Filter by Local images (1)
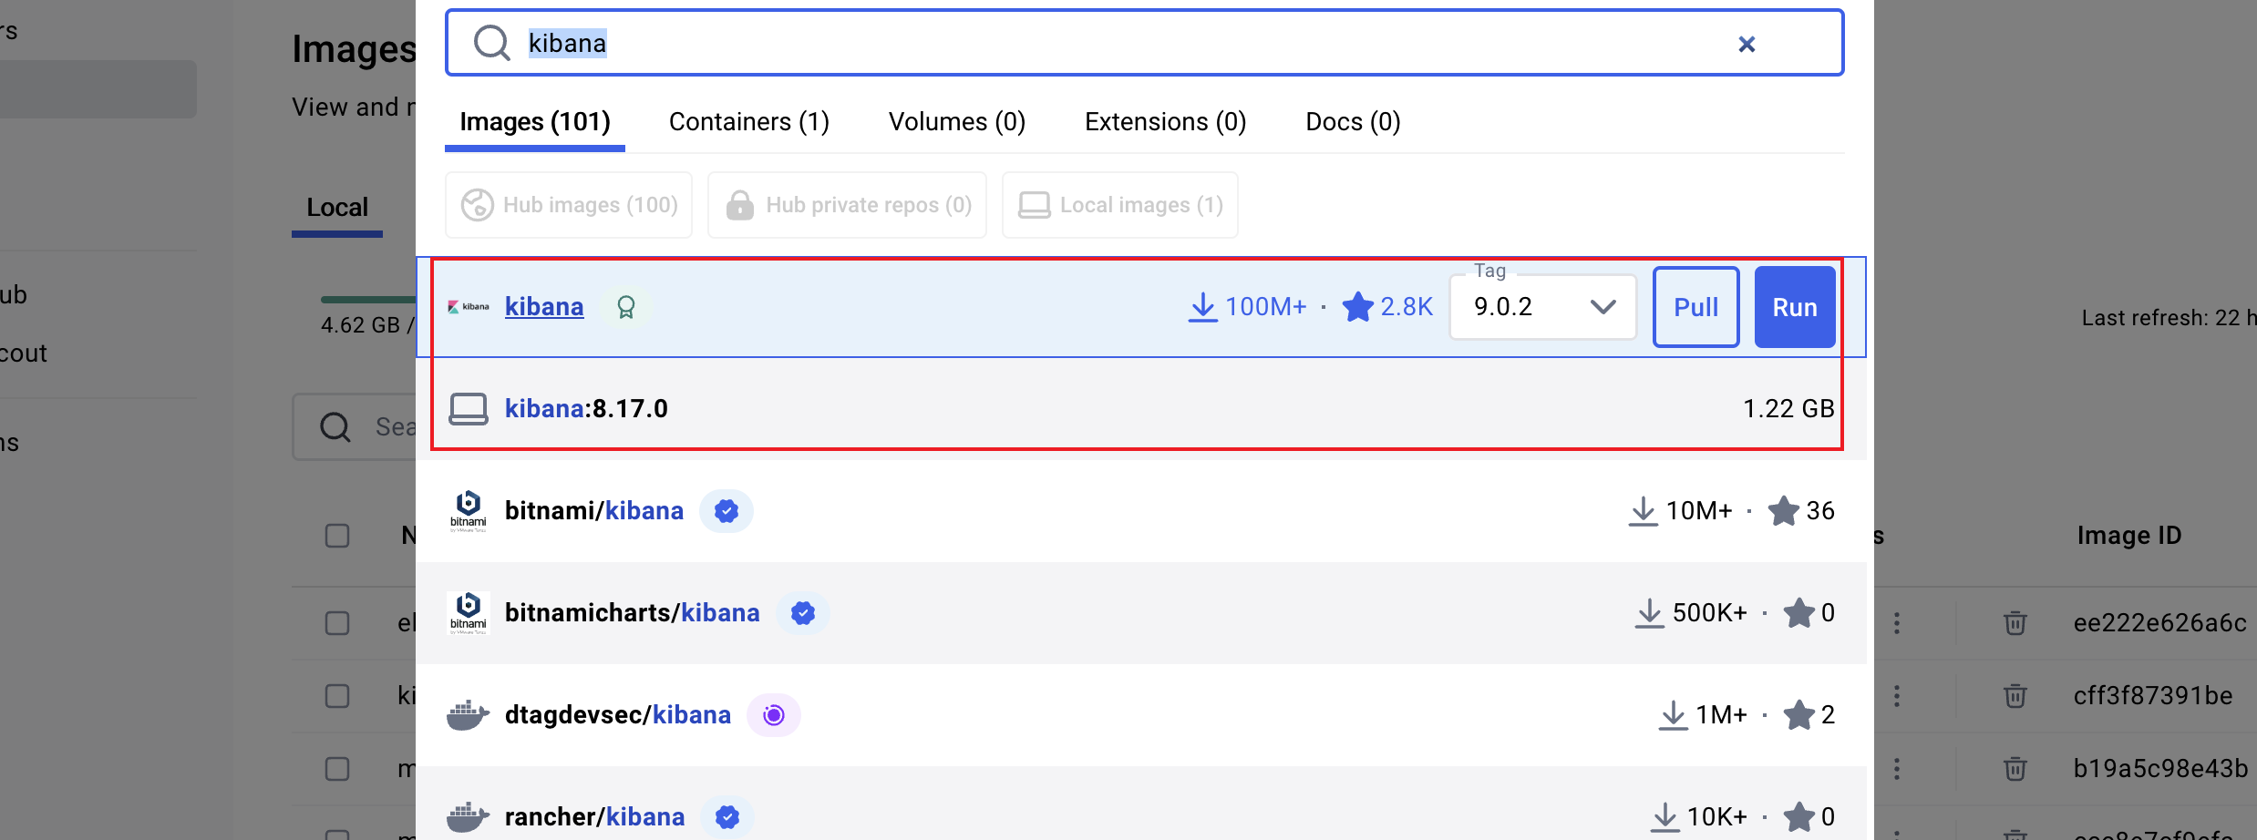The height and width of the screenshot is (840, 2257). [1120, 205]
